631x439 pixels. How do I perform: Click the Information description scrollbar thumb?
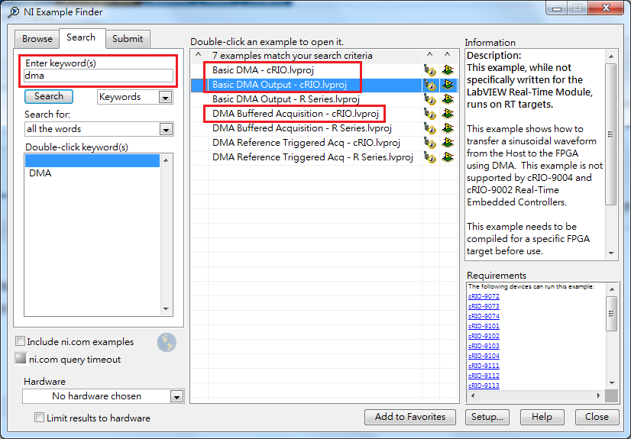[611, 134]
